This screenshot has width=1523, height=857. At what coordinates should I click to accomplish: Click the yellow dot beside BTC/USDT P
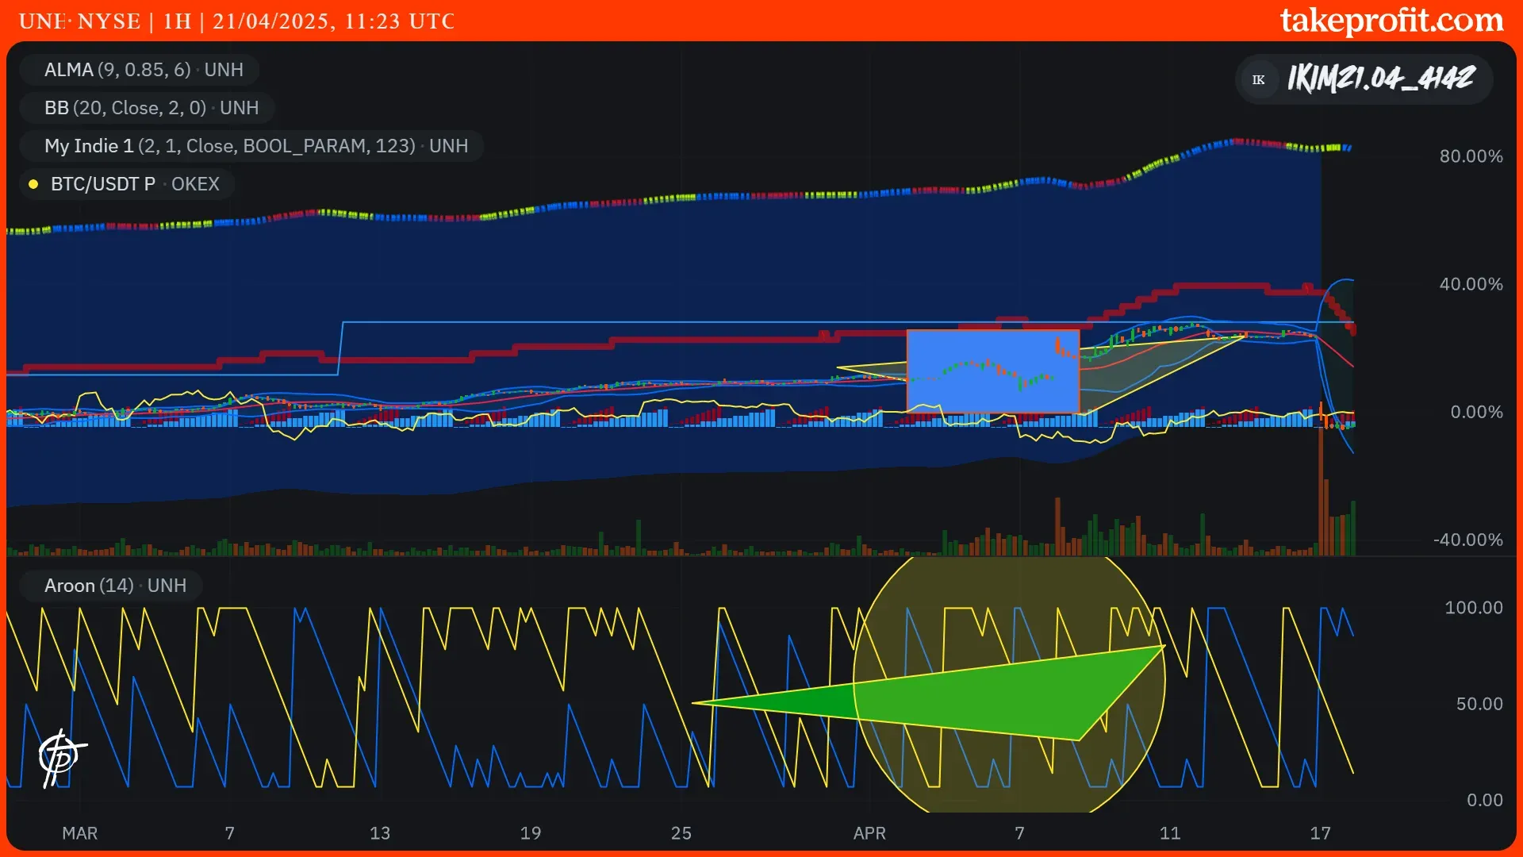33,184
